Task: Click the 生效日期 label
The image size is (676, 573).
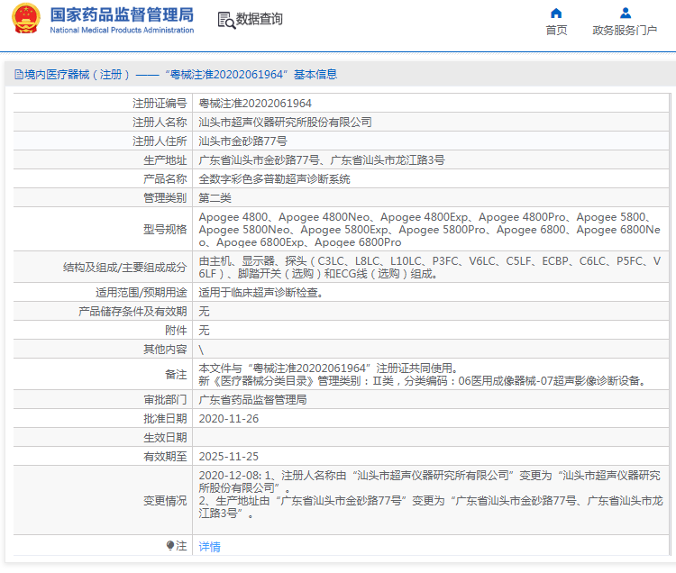Action: click(165, 438)
